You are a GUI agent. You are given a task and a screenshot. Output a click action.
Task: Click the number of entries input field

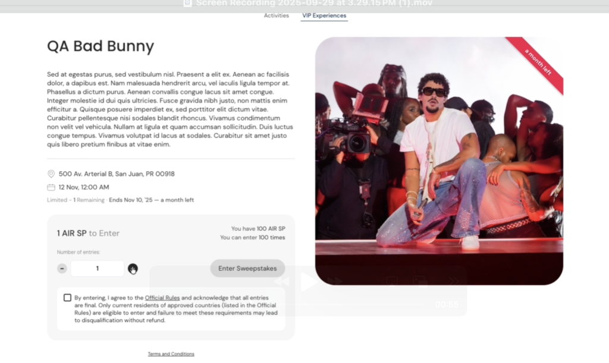(x=98, y=268)
